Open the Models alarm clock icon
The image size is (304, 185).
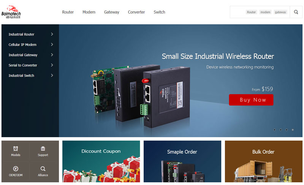[x=16, y=149]
